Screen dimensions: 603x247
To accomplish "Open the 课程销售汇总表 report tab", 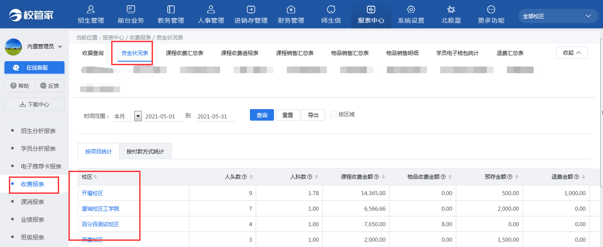I will click(295, 53).
